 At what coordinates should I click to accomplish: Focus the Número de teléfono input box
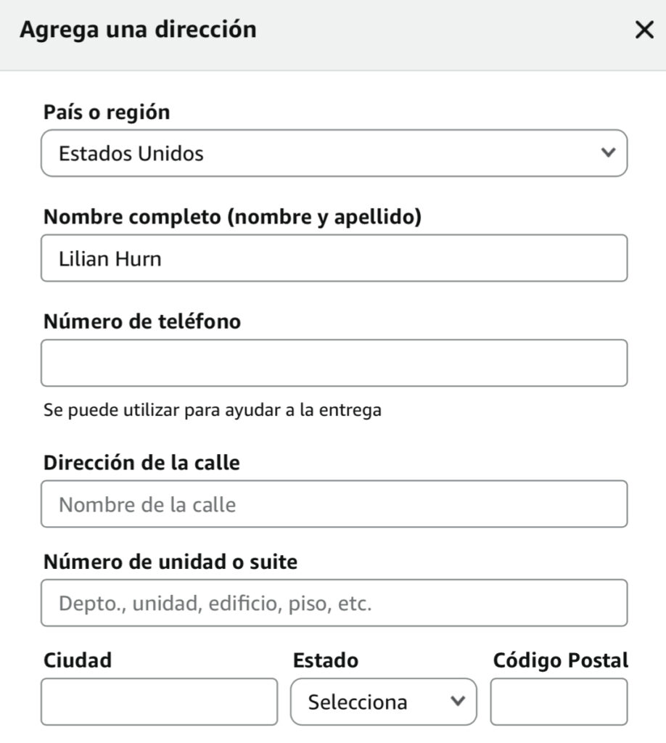[x=334, y=363]
